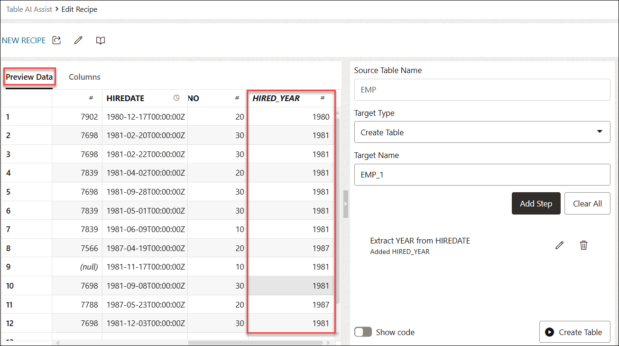Collapse the right panel with the chevron arrow
619x346 pixels.
pos(345,204)
